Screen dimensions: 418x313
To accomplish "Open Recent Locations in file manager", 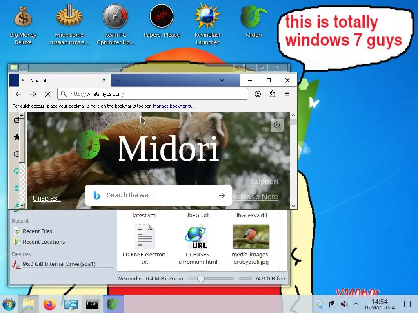I will tap(39, 242).
